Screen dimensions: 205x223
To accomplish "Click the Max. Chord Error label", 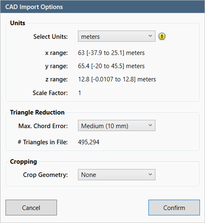I will pos(43,126).
